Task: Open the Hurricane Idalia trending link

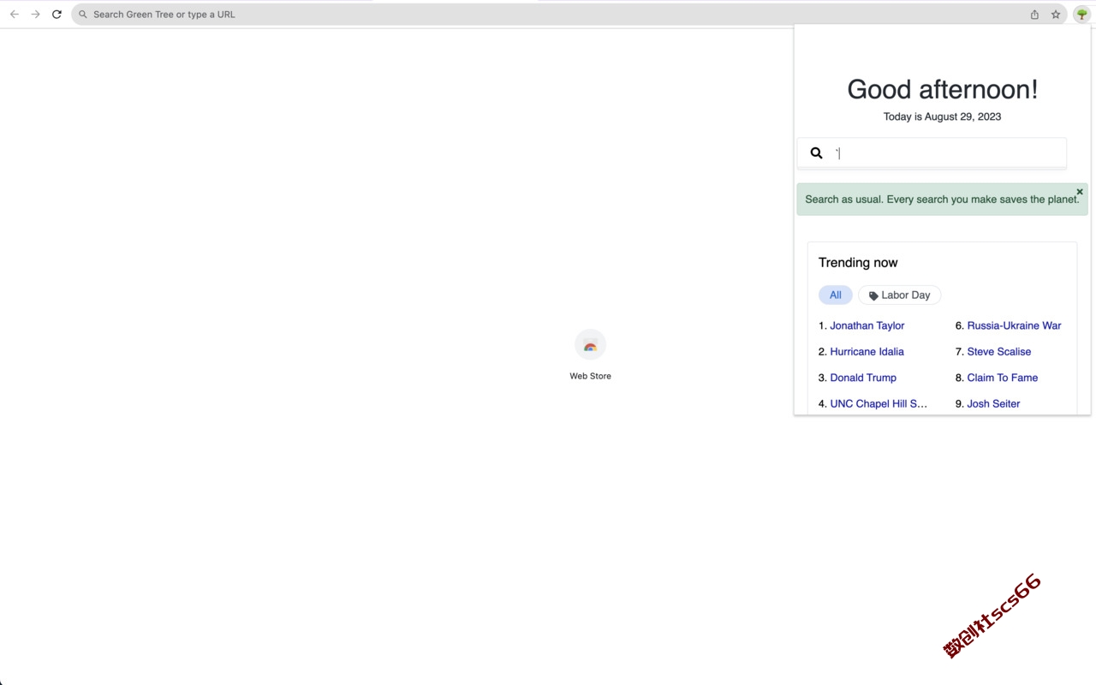Action: 867,352
